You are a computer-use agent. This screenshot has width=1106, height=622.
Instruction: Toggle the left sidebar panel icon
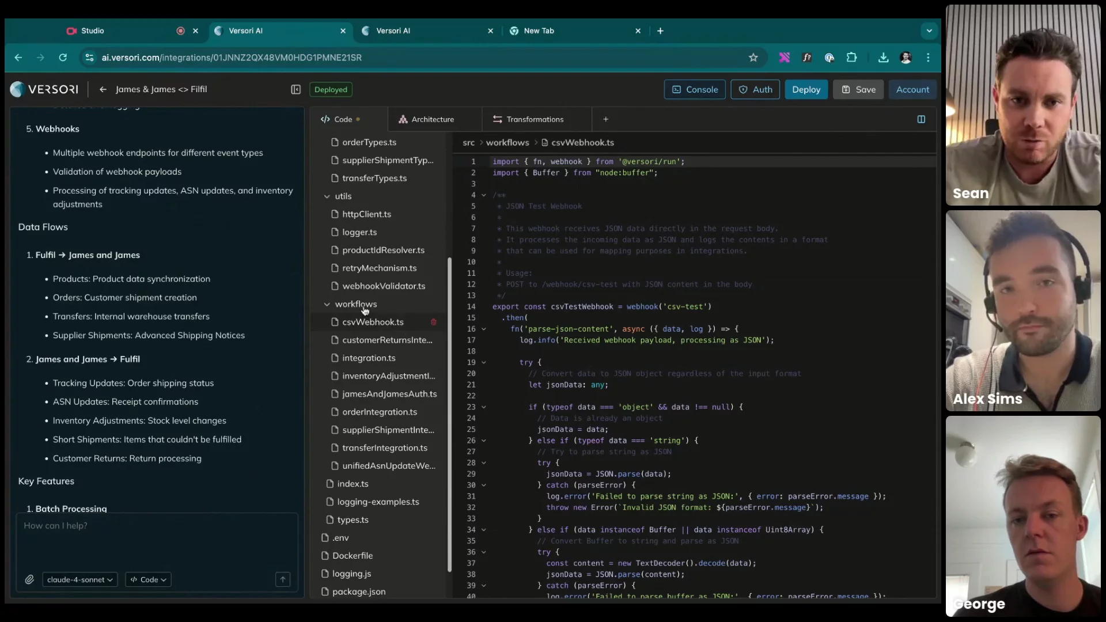pos(296,89)
